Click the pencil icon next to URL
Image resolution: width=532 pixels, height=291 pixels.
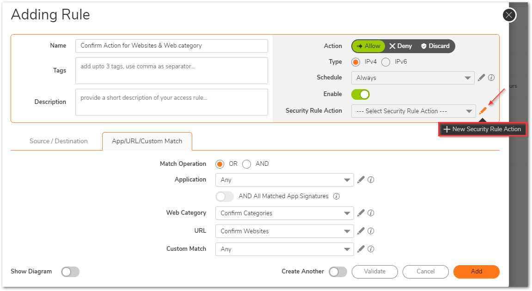click(x=361, y=231)
